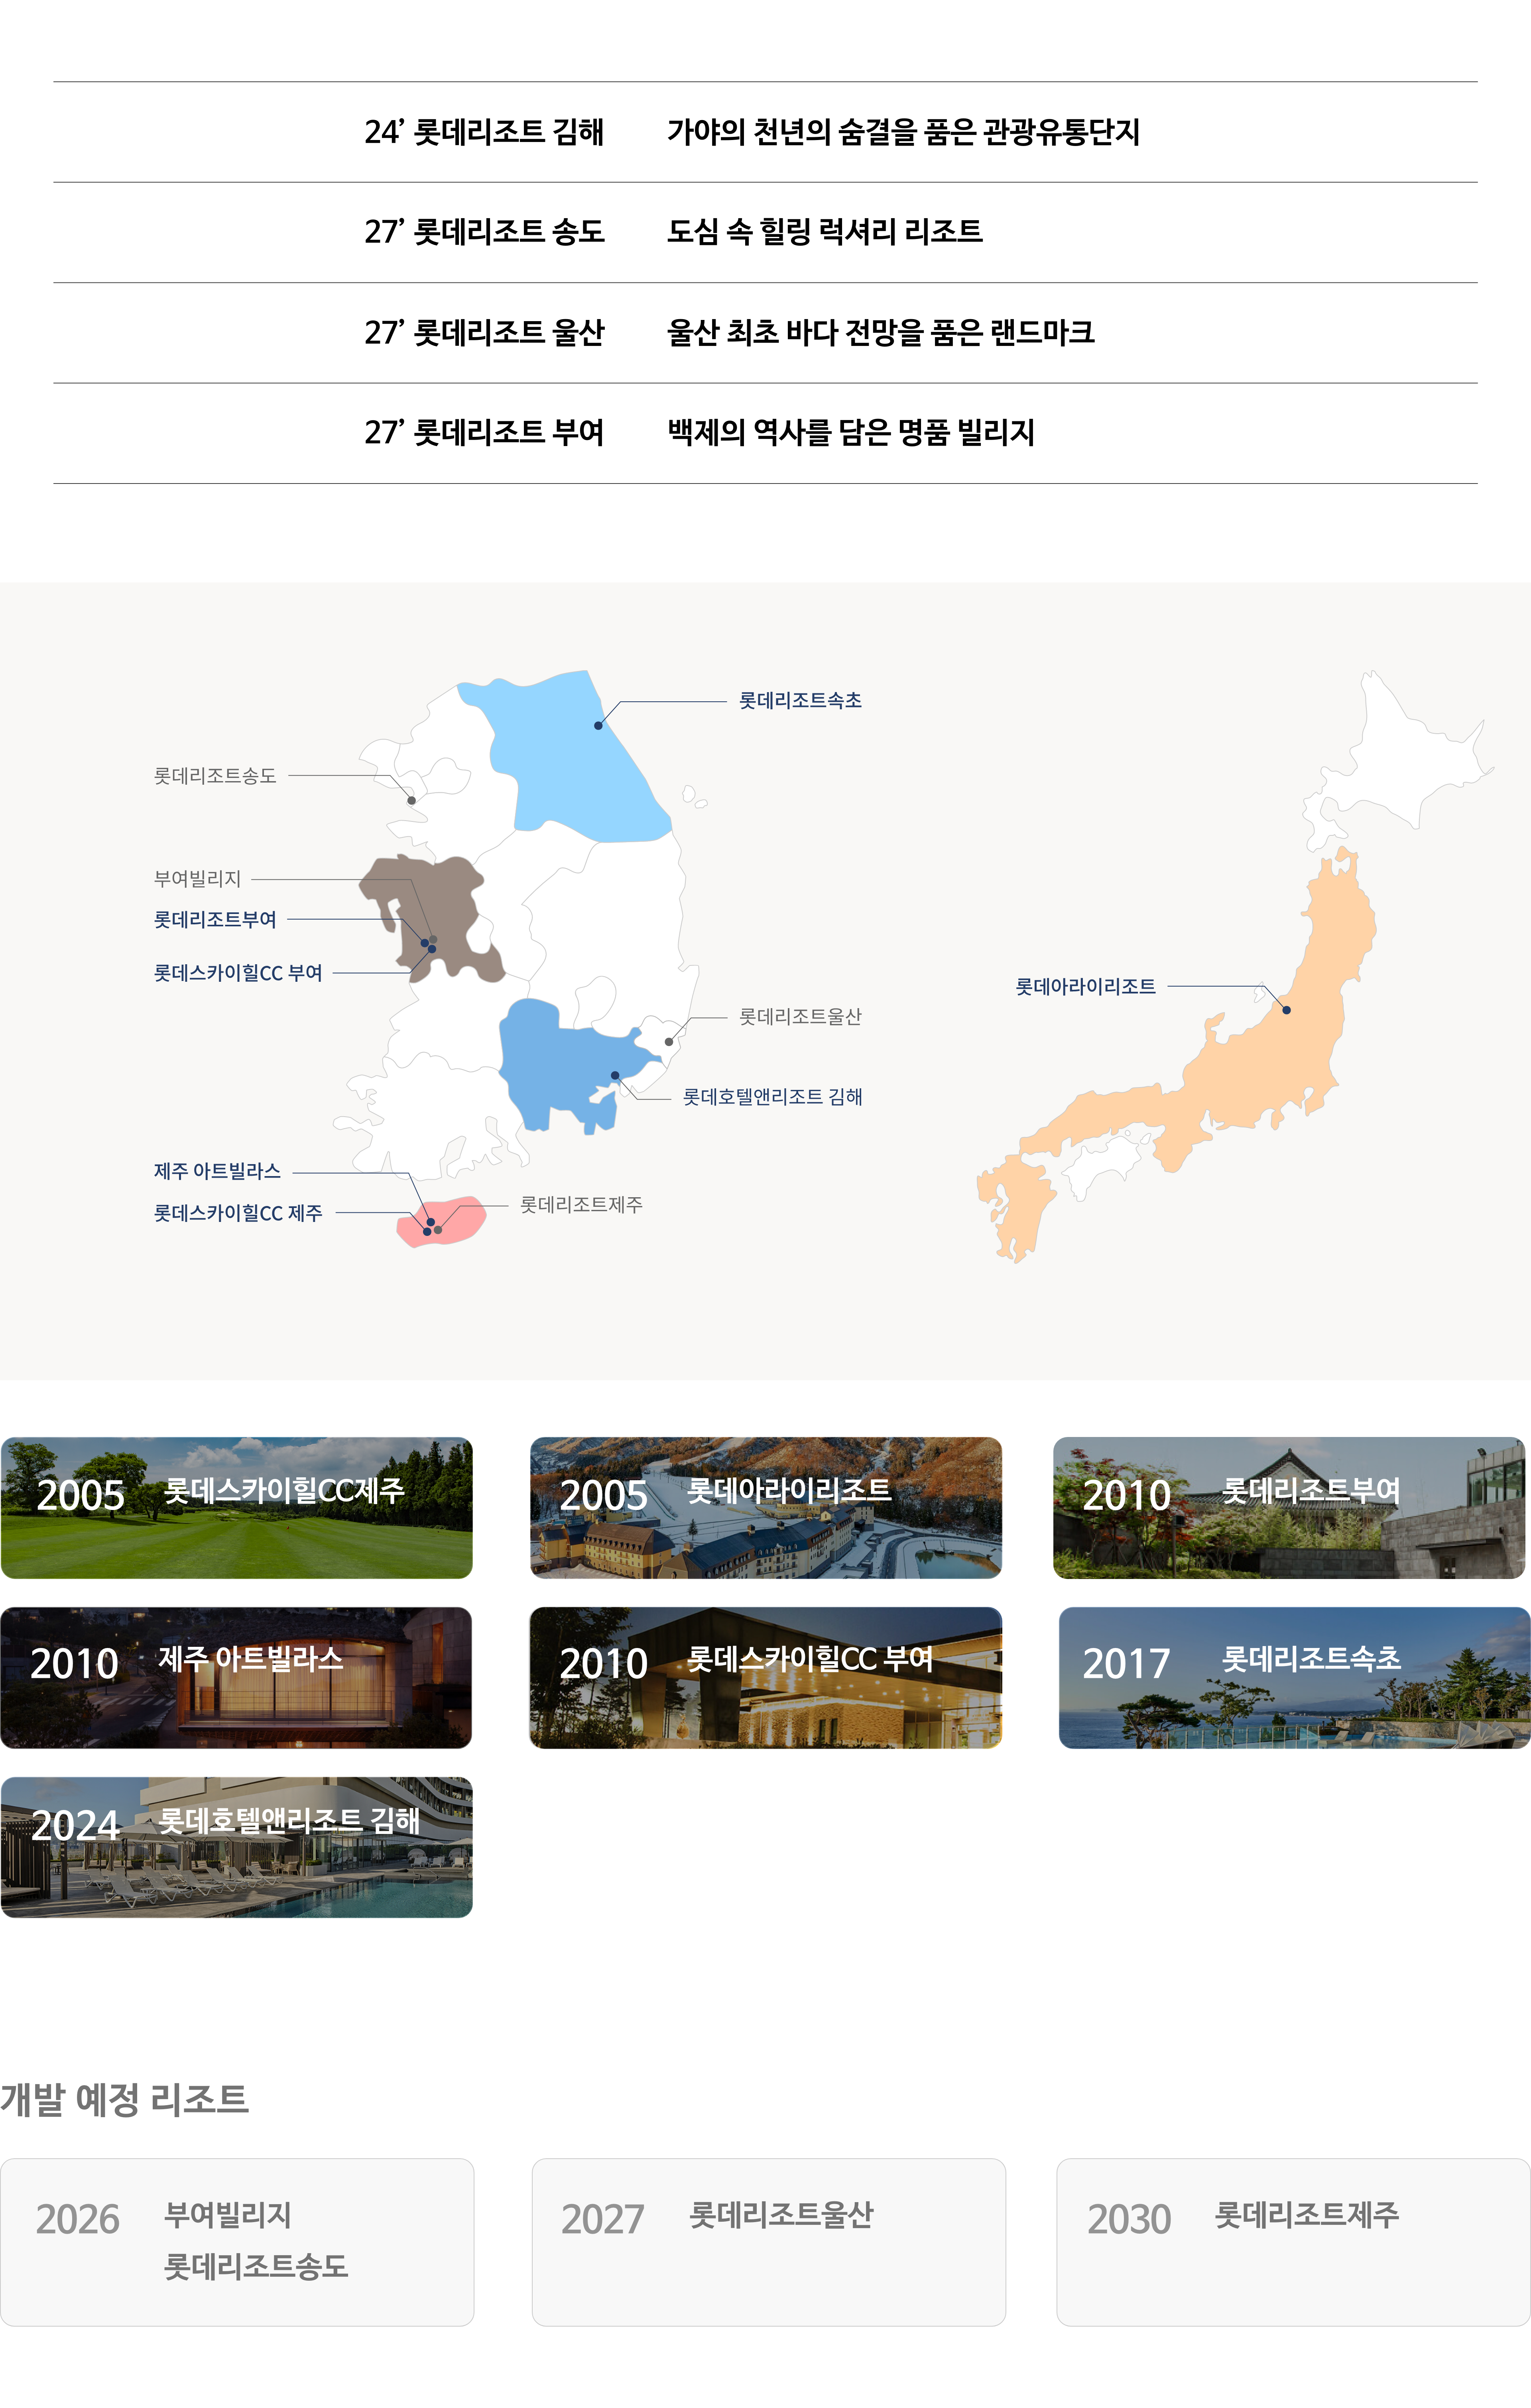Select the 롯데리조트부여 map label
Image resolution: width=1531 pixels, height=2408 pixels.
click(215, 920)
